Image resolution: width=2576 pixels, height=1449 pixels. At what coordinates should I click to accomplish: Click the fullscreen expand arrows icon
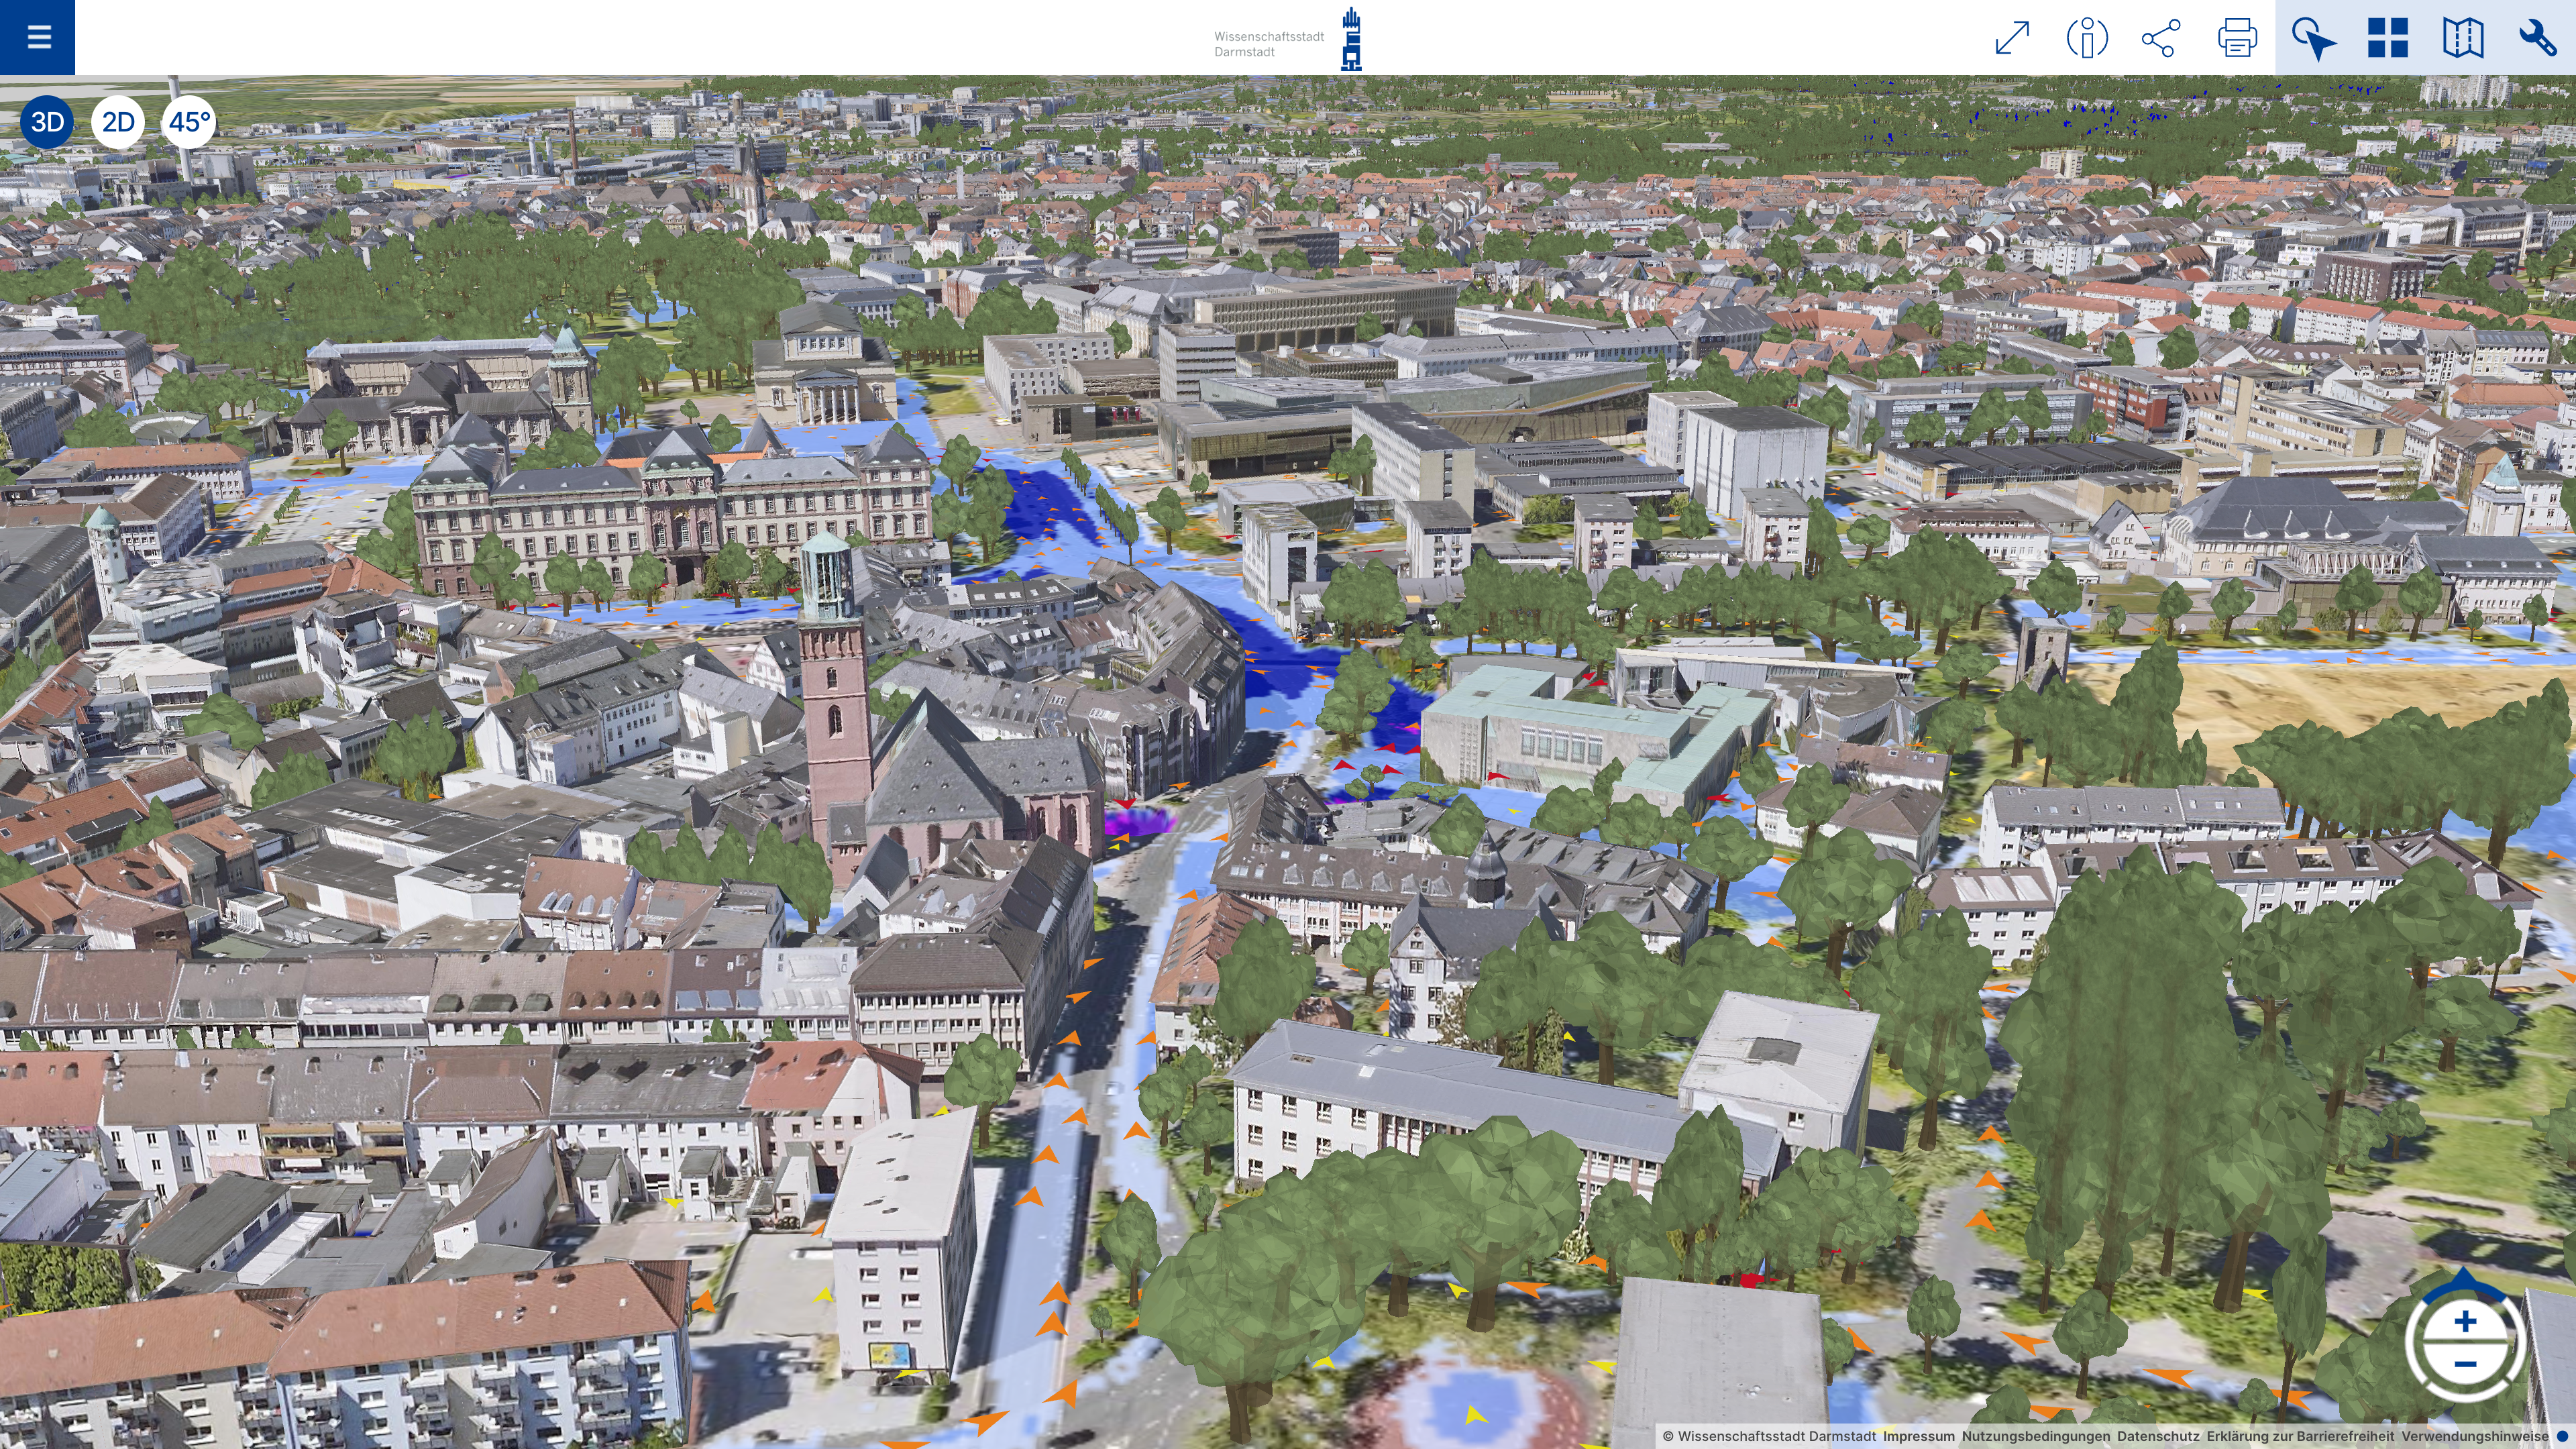click(2012, 38)
